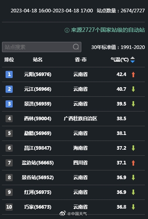The image size is (148, 219).
Task: Click the green down arrow beside 39.5
Action: [x=133, y=104]
